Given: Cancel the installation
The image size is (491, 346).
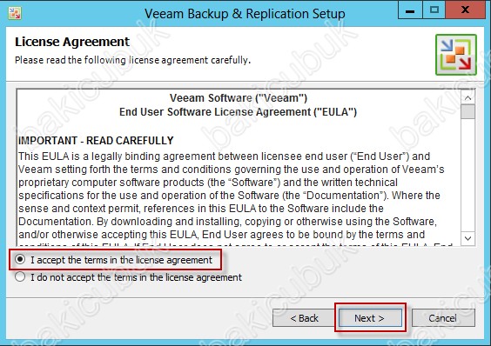Looking at the screenshot, I should [443, 318].
